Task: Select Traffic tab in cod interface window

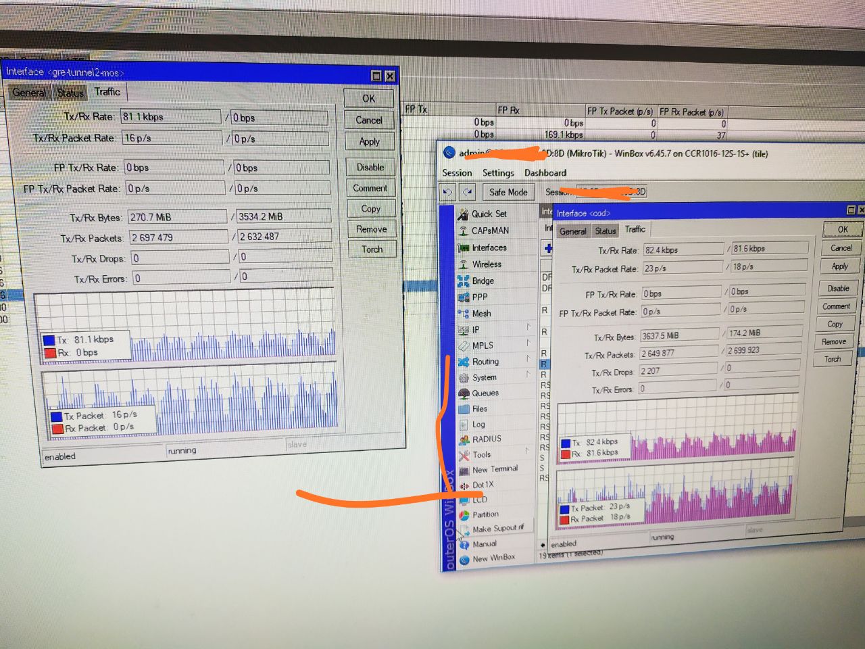Action: click(x=635, y=229)
